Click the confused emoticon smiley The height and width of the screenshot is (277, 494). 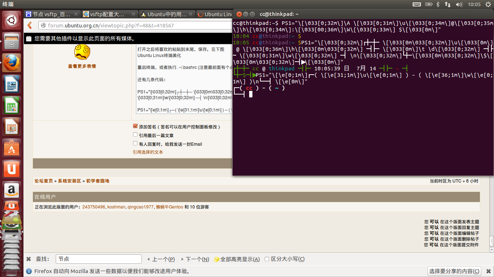pyautogui.click(x=82, y=52)
